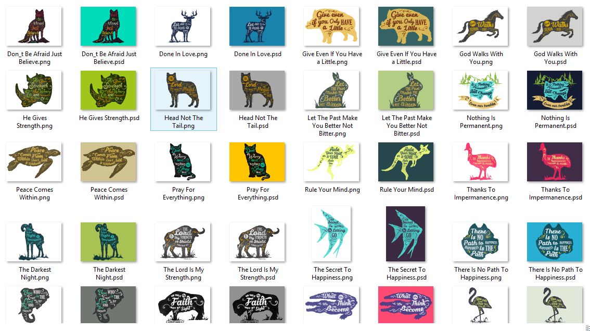Viewport: 590px width, 331px height.
Task: Select the Head Not The Tail.psd thumbnail
Action: (258, 90)
